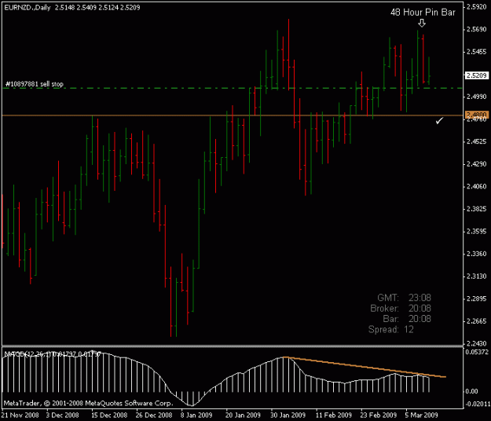Click the 2.3360 price axis label
Image resolution: width=491 pixels, height=421 pixels.
(x=476, y=254)
